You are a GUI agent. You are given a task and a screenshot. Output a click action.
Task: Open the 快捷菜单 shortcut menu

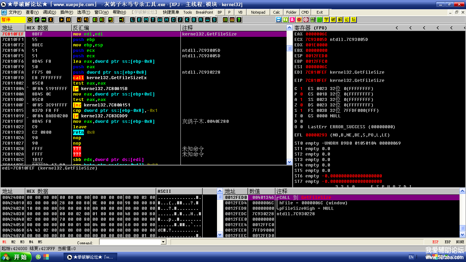pyautogui.click(x=171, y=12)
